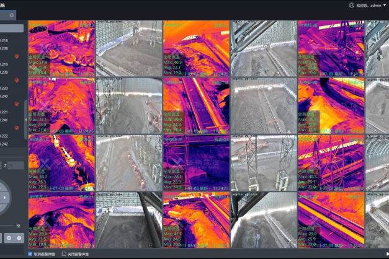Image resolution: width=389 pixels, height=259 pixels.
Task: Click the user profile icon beside admin
Action: tap(352, 5)
